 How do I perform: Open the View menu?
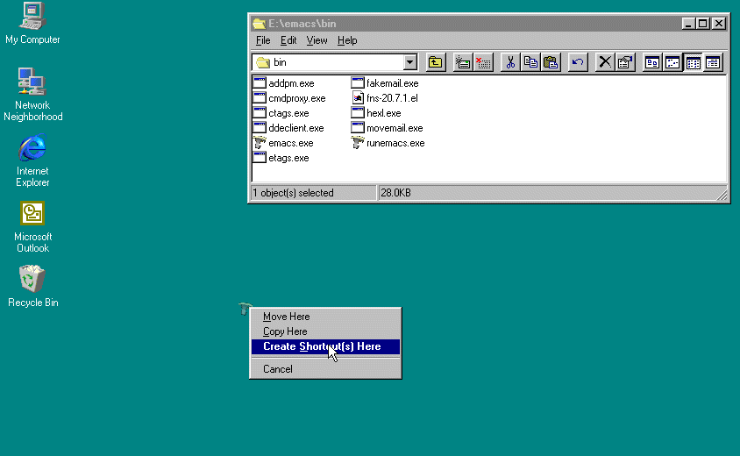317,40
